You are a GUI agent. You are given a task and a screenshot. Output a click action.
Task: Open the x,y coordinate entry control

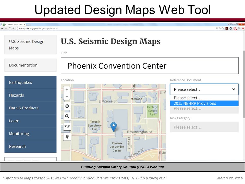click(67, 126)
